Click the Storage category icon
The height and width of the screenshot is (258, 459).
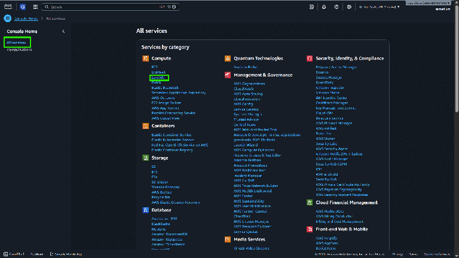[x=145, y=158]
